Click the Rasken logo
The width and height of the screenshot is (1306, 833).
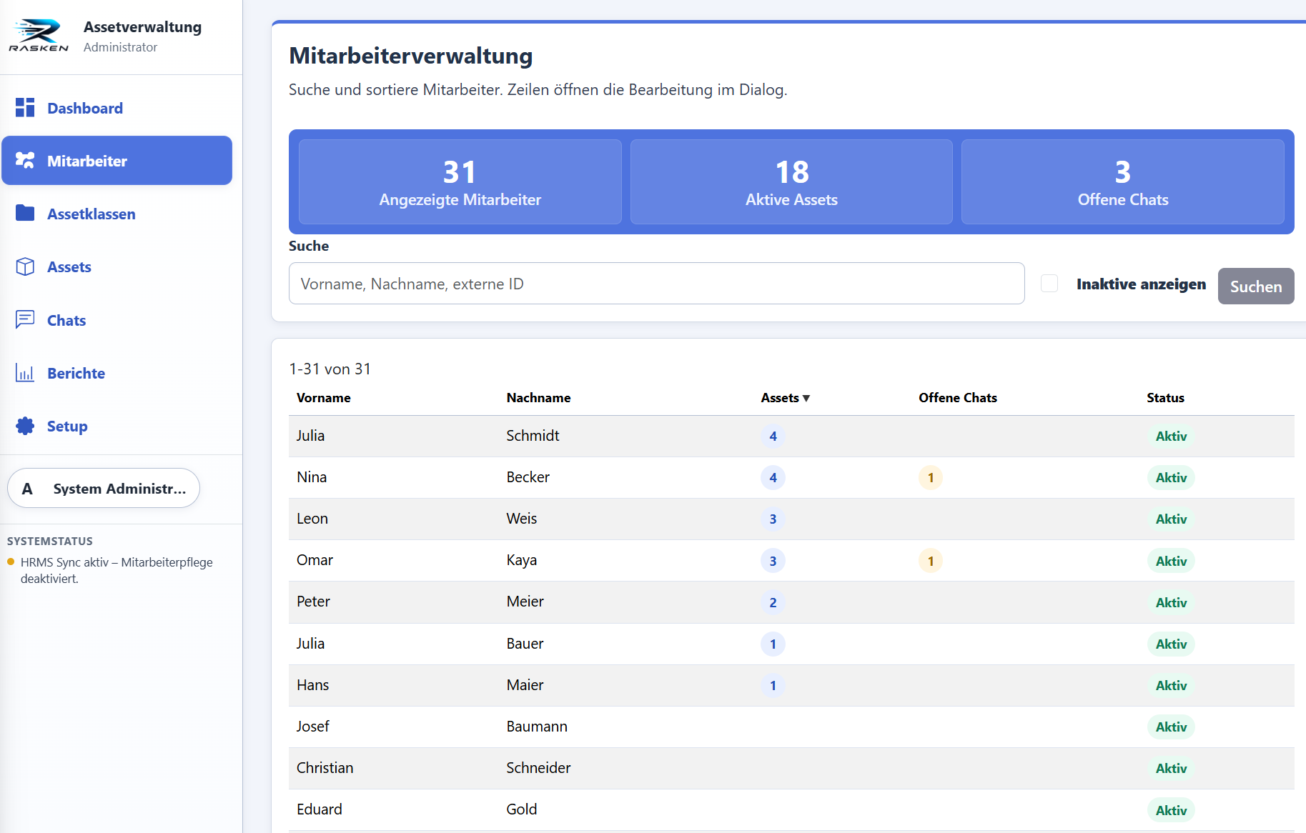pyautogui.click(x=39, y=36)
